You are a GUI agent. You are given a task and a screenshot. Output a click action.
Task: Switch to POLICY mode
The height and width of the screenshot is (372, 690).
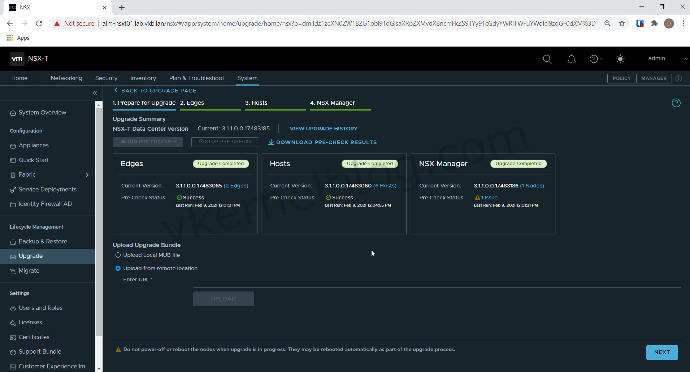[x=622, y=78]
